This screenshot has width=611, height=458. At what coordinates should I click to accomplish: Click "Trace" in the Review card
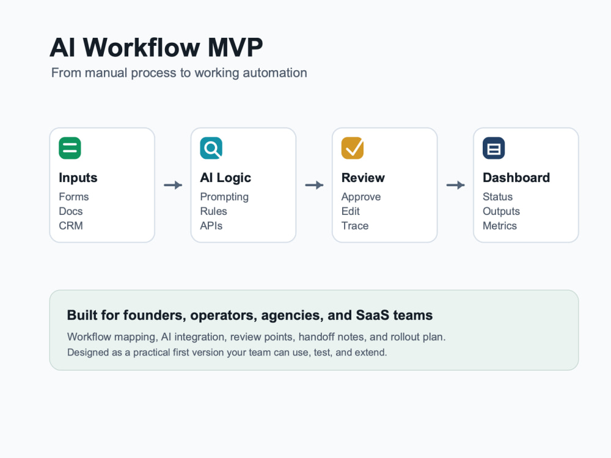(354, 226)
